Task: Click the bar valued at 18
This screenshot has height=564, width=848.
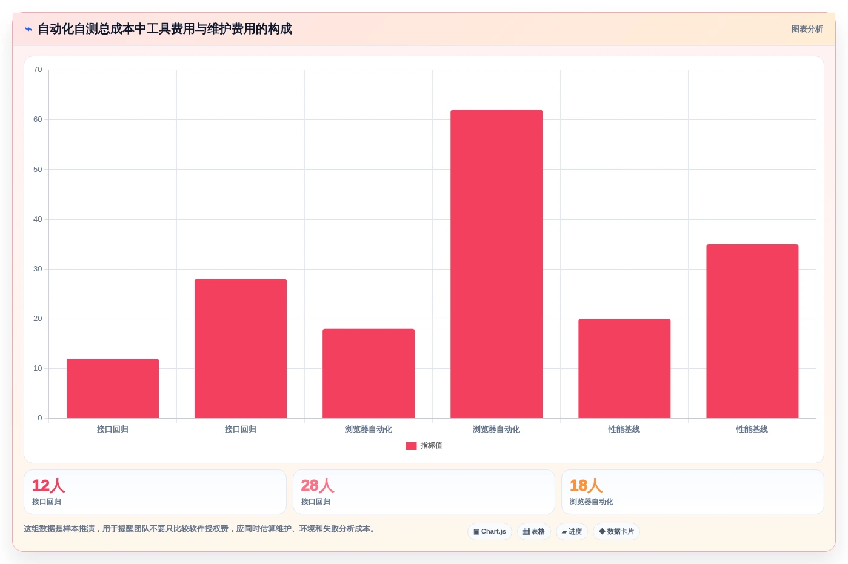Action: pos(369,373)
